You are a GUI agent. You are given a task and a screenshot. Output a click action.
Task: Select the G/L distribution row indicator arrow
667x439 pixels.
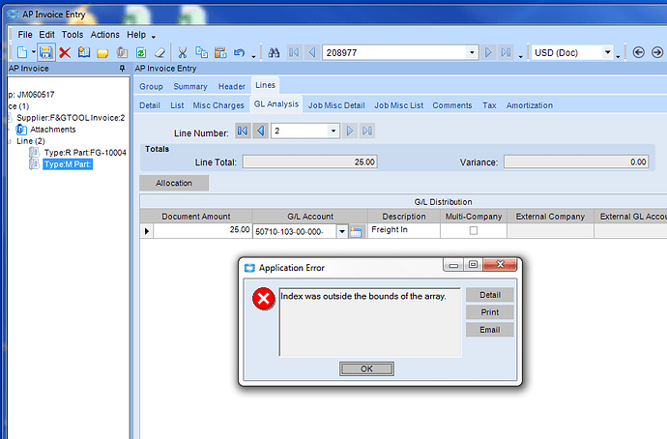(147, 231)
